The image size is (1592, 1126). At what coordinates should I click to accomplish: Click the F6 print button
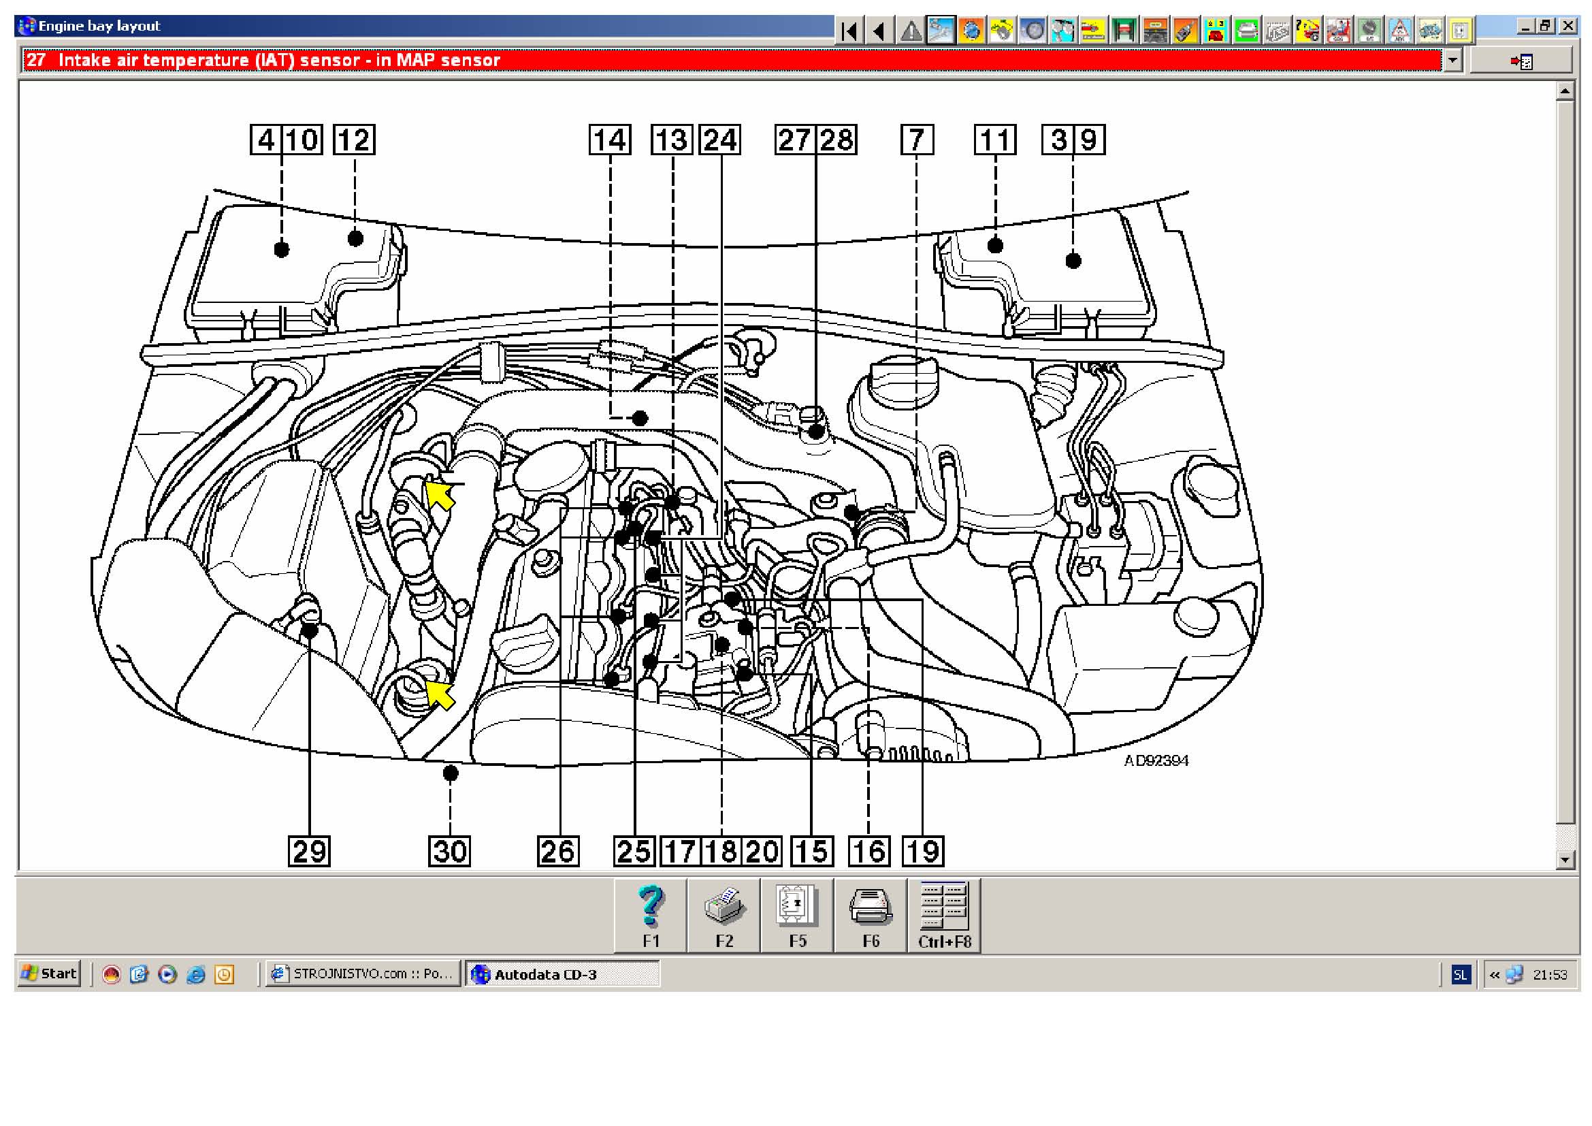(x=871, y=916)
